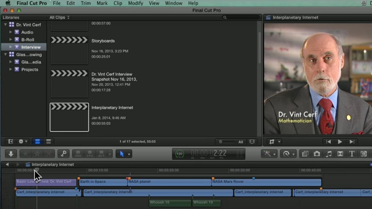The width and height of the screenshot is (372, 209).
Task: Expand the Interview event
Action: [11, 47]
